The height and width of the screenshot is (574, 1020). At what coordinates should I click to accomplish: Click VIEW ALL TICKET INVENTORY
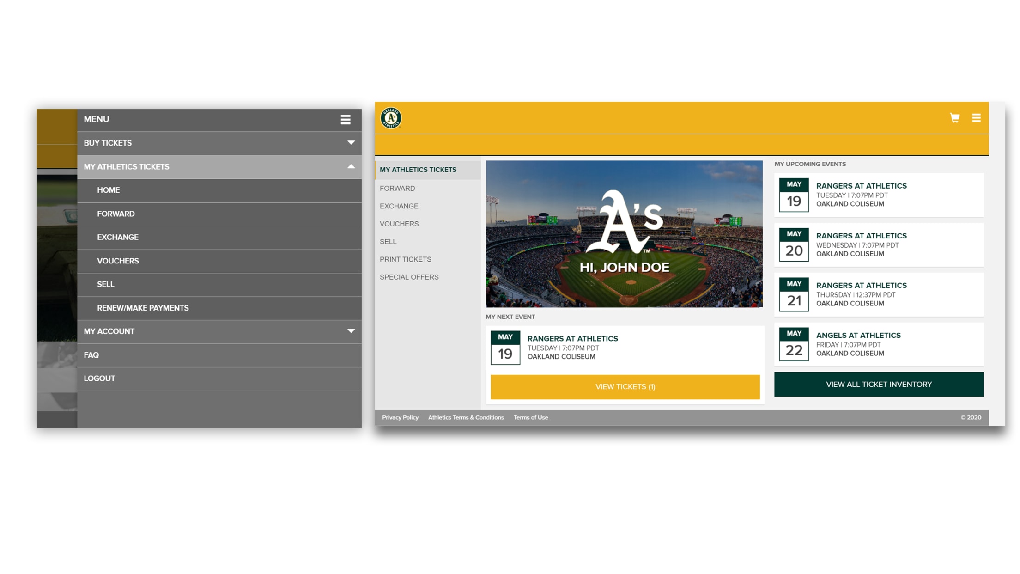[x=878, y=384]
